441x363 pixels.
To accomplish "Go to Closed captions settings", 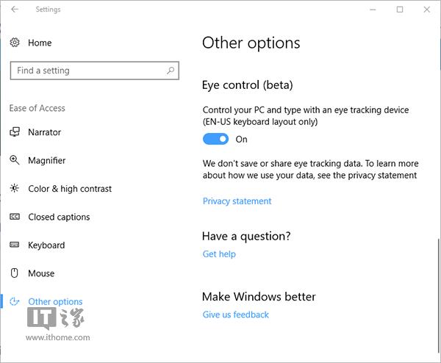I will coord(59,217).
